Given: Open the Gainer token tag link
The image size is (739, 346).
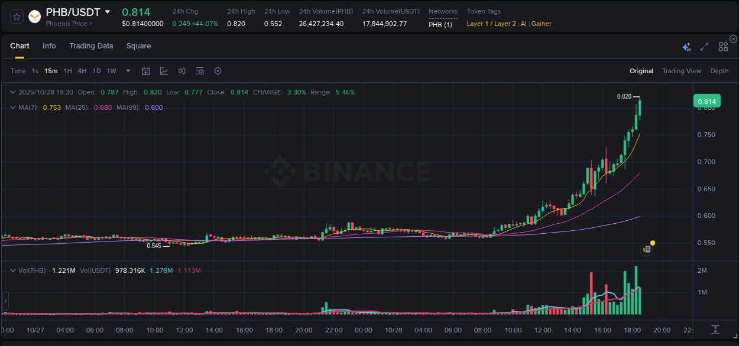Looking at the screenshot, I should point(541,24).
